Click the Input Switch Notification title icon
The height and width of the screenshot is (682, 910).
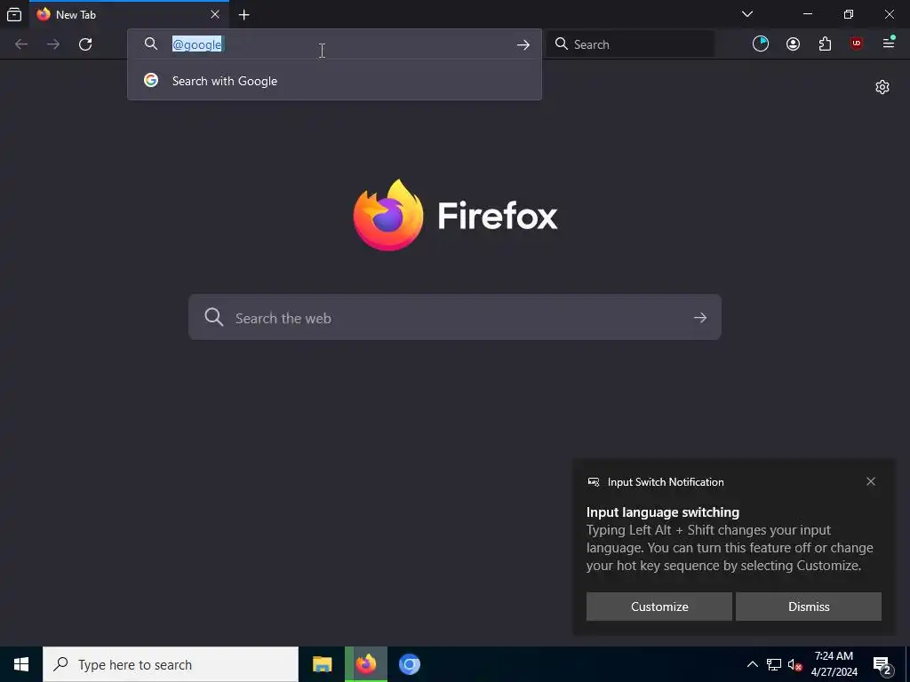click(x=593, y=482)
